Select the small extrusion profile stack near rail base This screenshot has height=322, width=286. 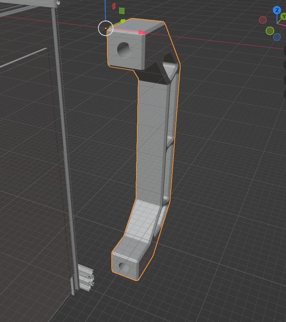(86, 278)
